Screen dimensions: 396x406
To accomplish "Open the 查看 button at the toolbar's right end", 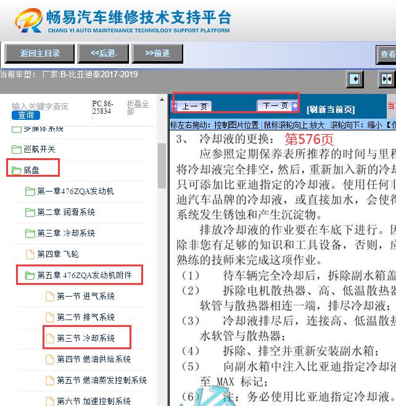I will click(x=386, y=54).
